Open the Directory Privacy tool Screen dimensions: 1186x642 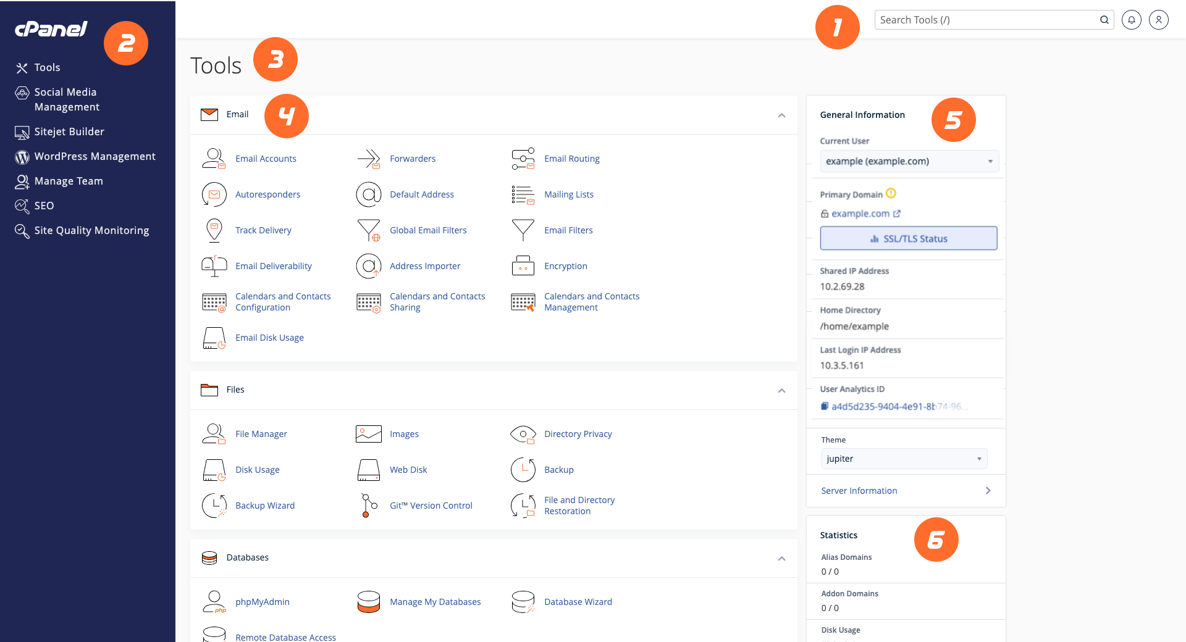pyautogui.click(x=578, y=434)
